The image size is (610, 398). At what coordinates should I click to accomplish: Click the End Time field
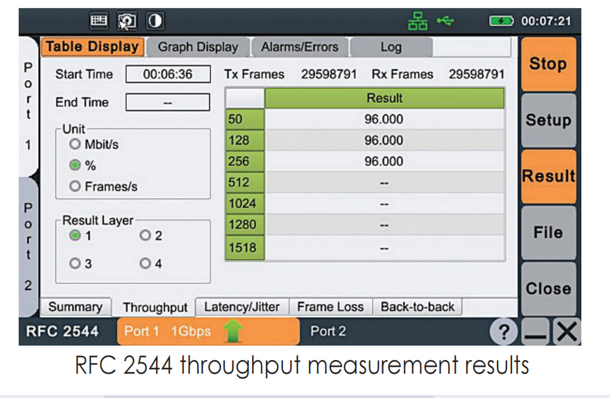[168, 102]
